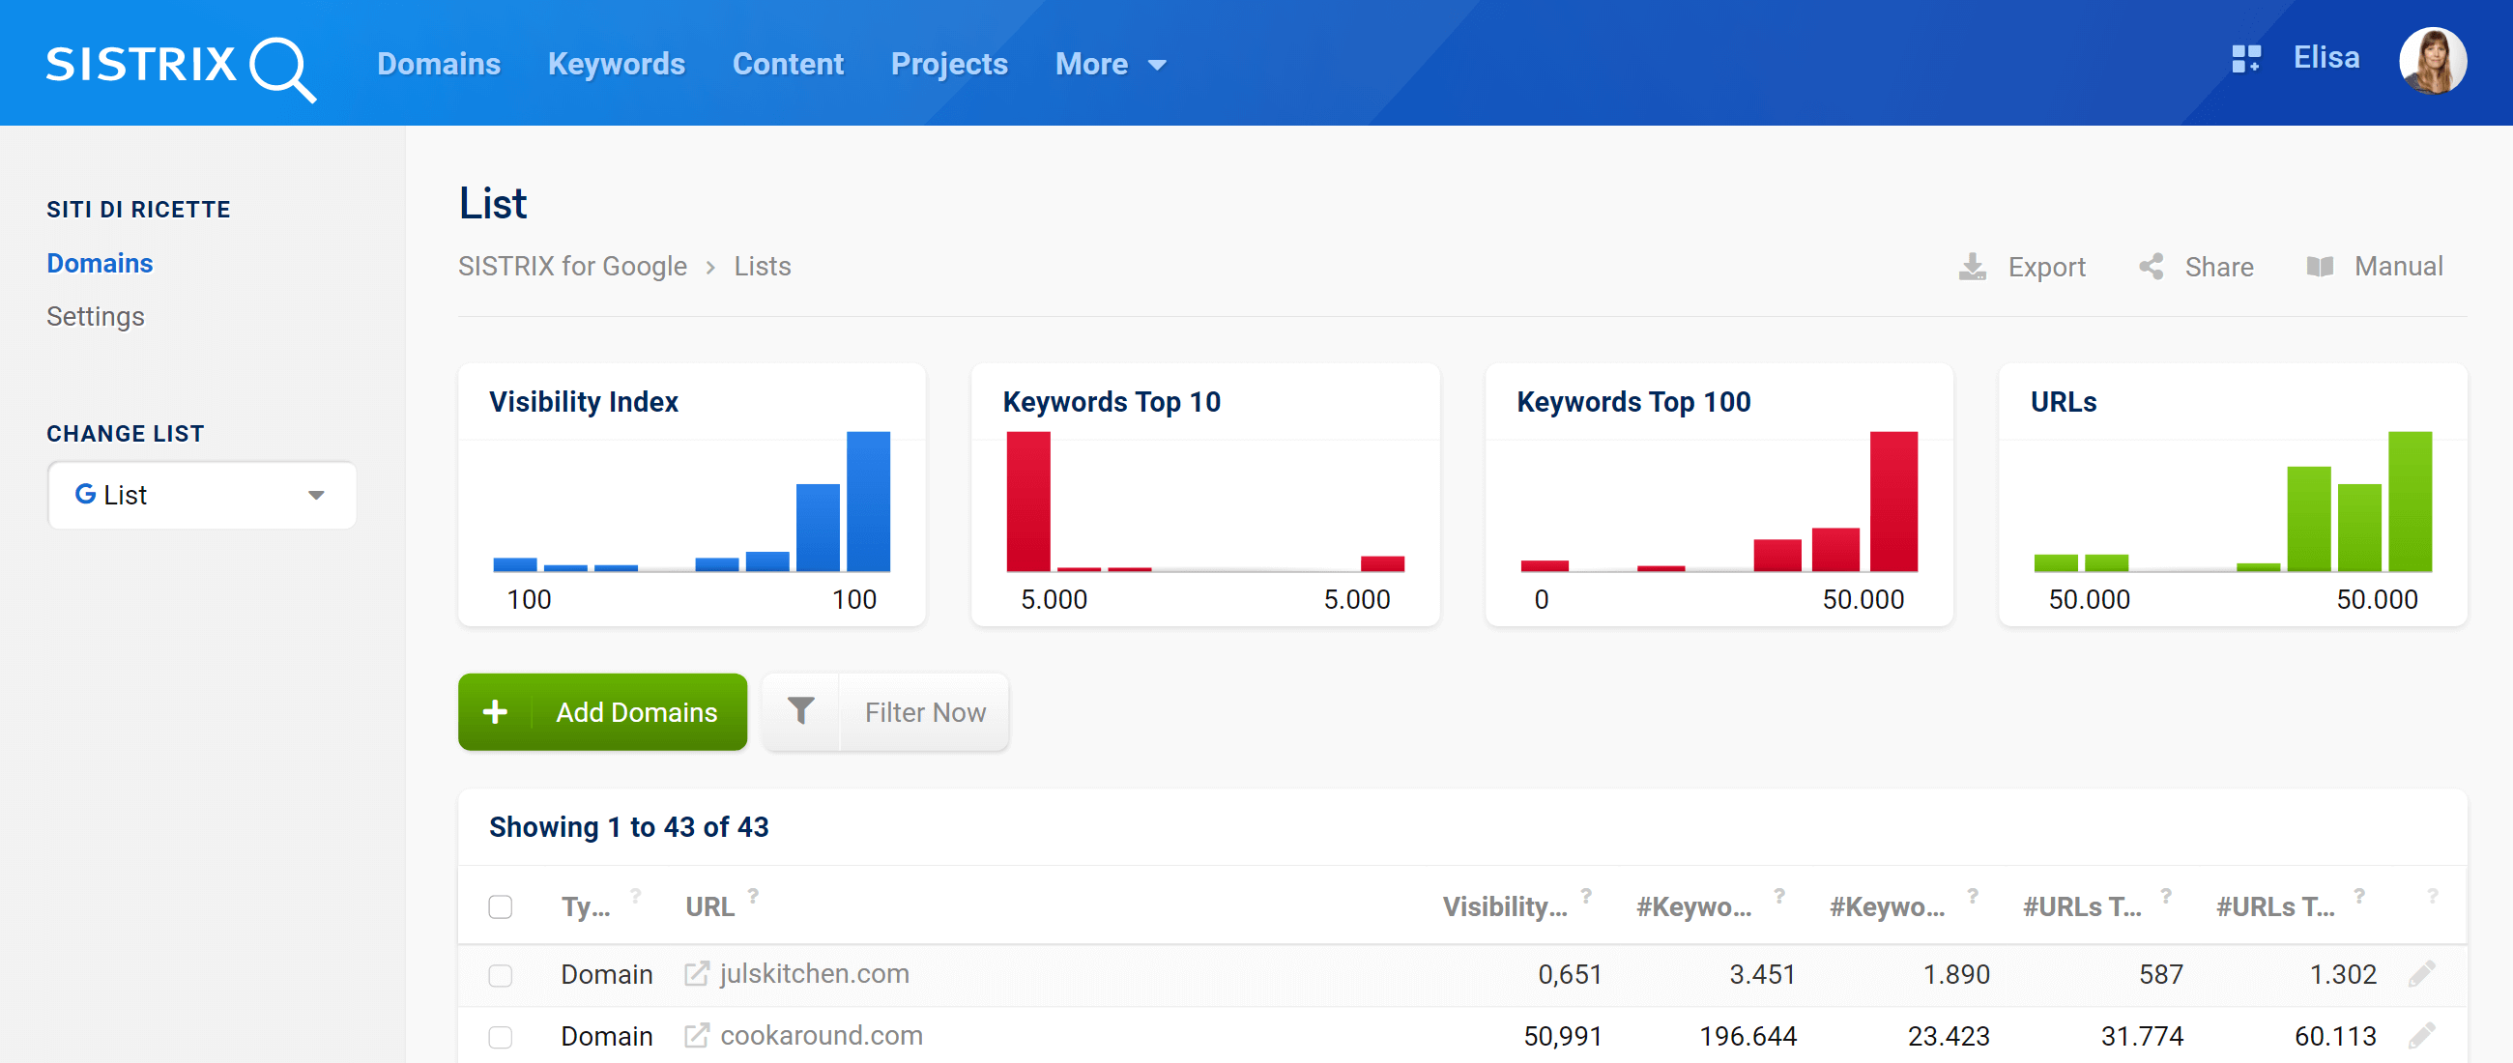Click the help icon above edit column

coord(2433,895)
